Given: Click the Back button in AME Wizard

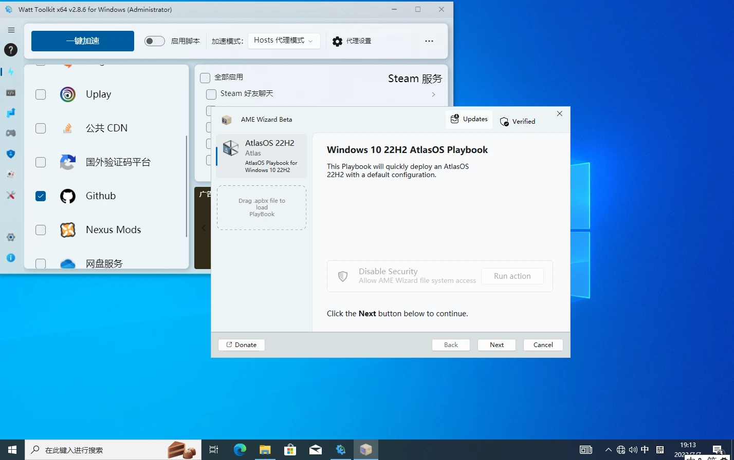Looking at the screenshot, I should (451, 345).
